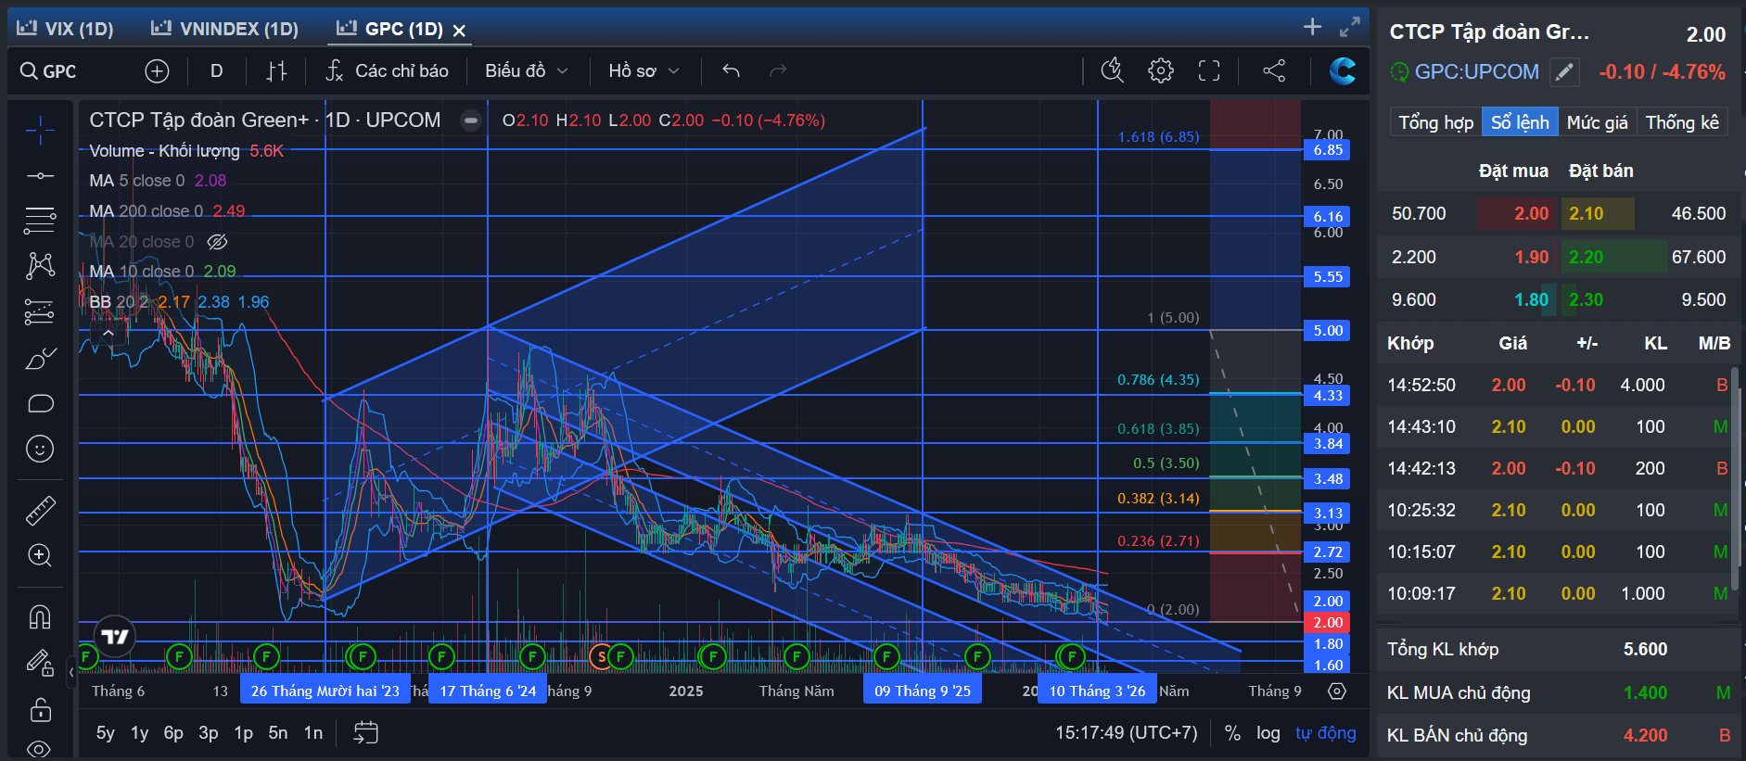This screenshot has width=1746, height=761.
Task: Click the blue C logo in toolbar
Action: 1342,70
